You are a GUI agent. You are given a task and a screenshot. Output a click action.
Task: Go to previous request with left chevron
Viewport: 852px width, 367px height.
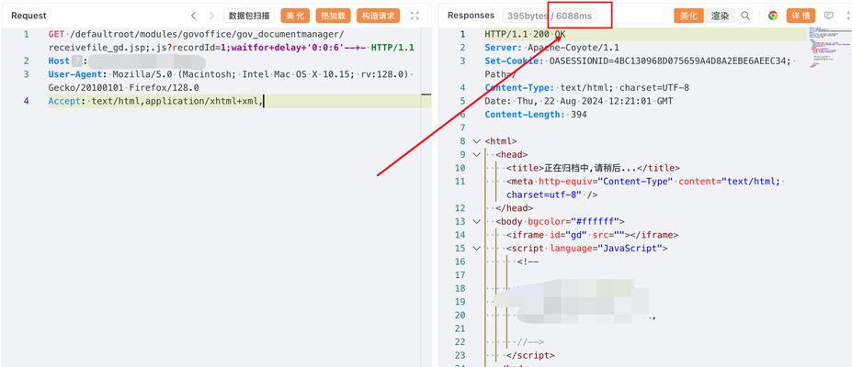[x=194, y=16]
